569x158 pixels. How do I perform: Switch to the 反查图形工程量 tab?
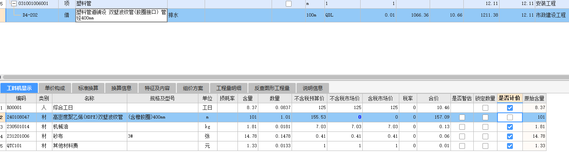click(x=272, y=88)
